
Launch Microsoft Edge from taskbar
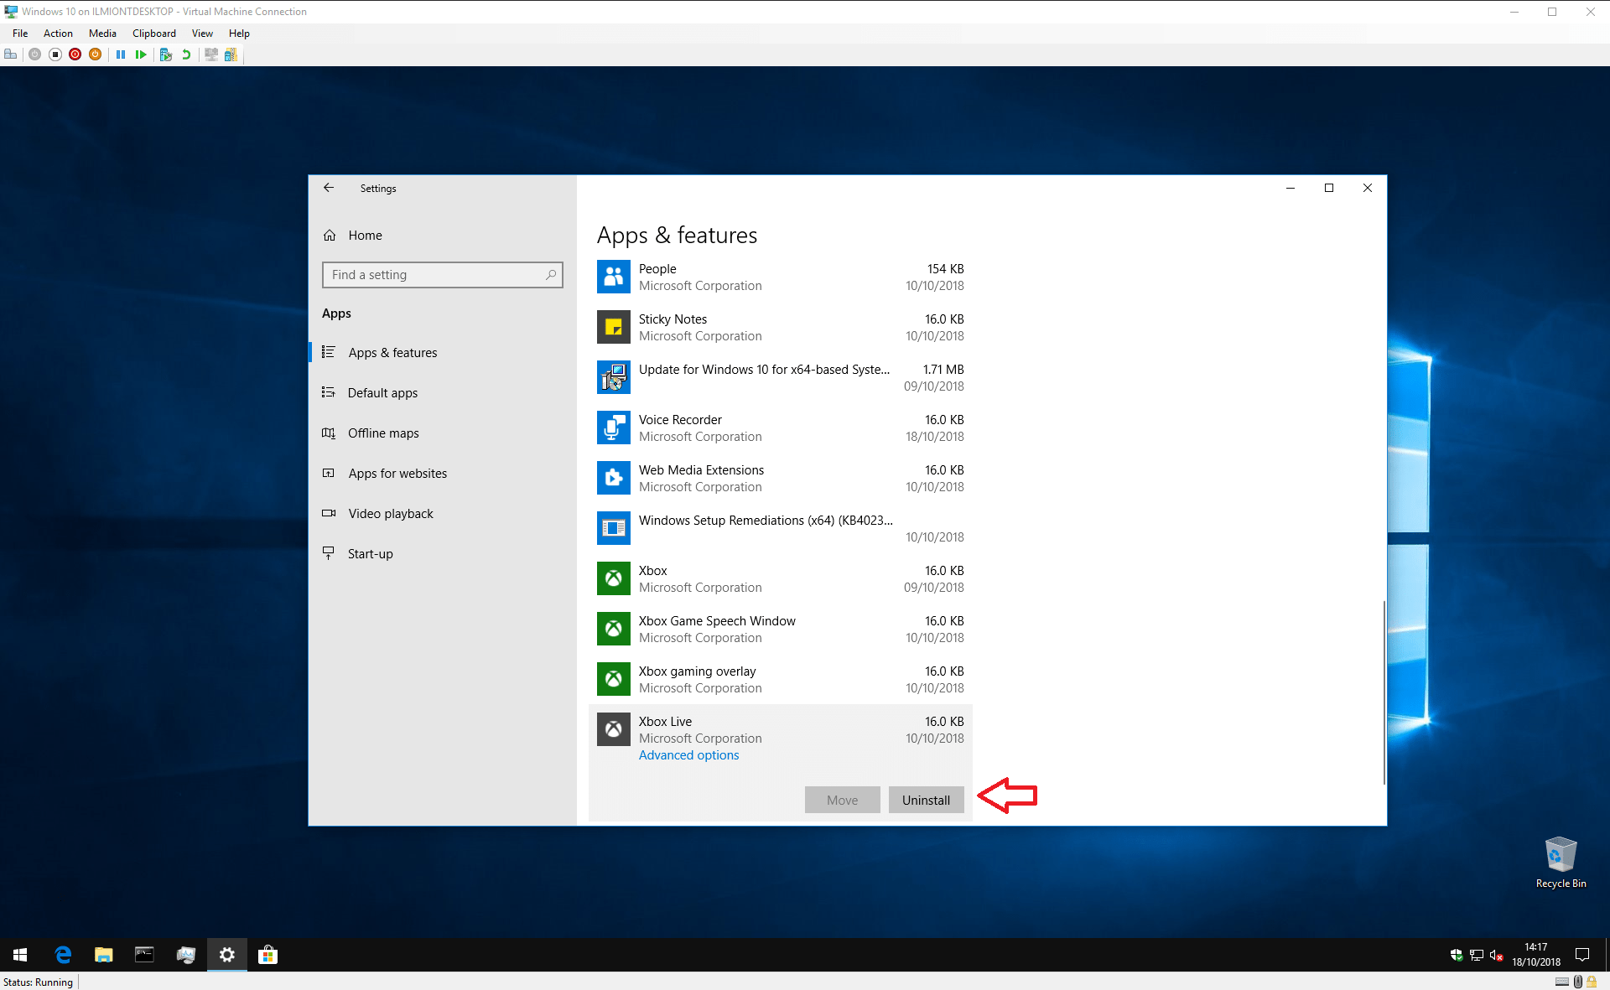[63, 955]
